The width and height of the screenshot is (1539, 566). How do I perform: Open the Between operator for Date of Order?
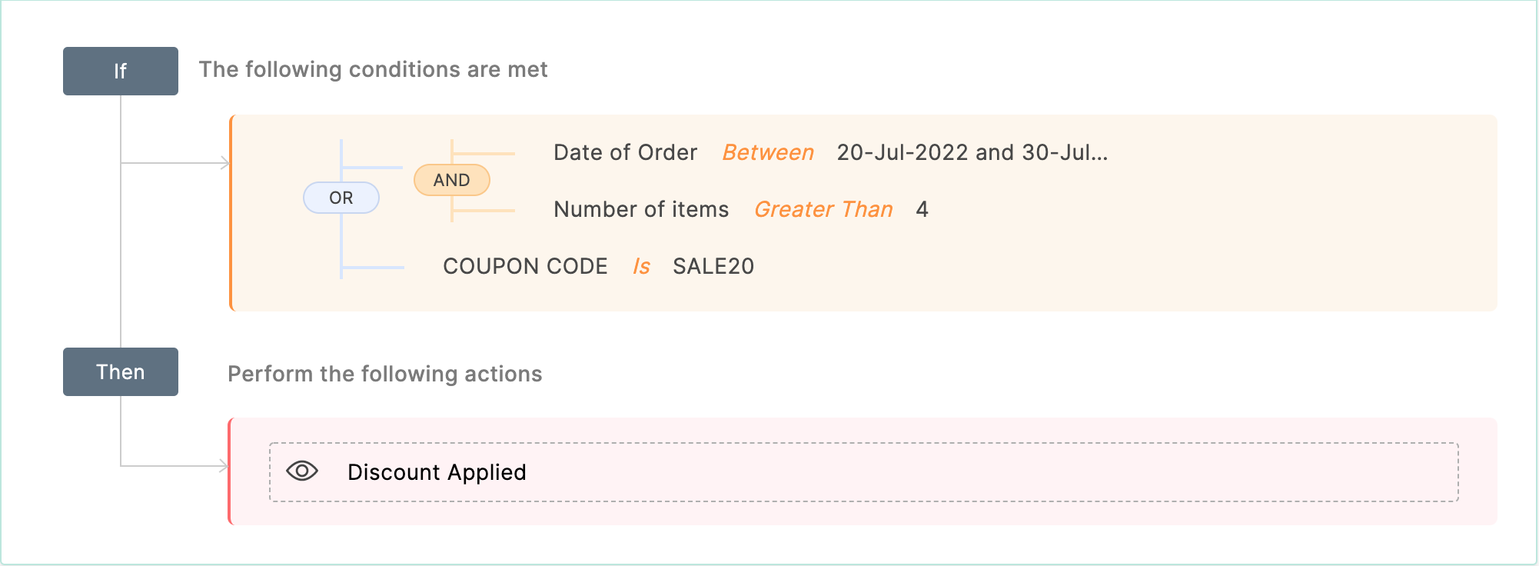(768, 152)
